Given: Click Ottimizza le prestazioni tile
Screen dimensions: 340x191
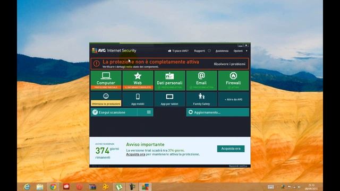Looking at the screenshot, I should [x=106, y=99].
